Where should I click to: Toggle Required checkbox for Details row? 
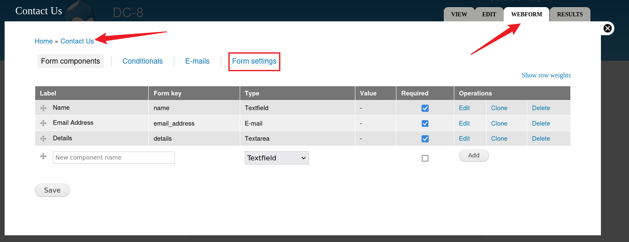[x=425, y=139]
